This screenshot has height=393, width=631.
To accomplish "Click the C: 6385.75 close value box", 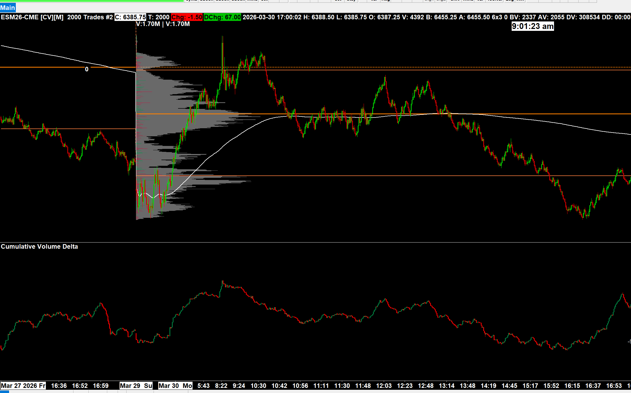I will click(130, 17).
